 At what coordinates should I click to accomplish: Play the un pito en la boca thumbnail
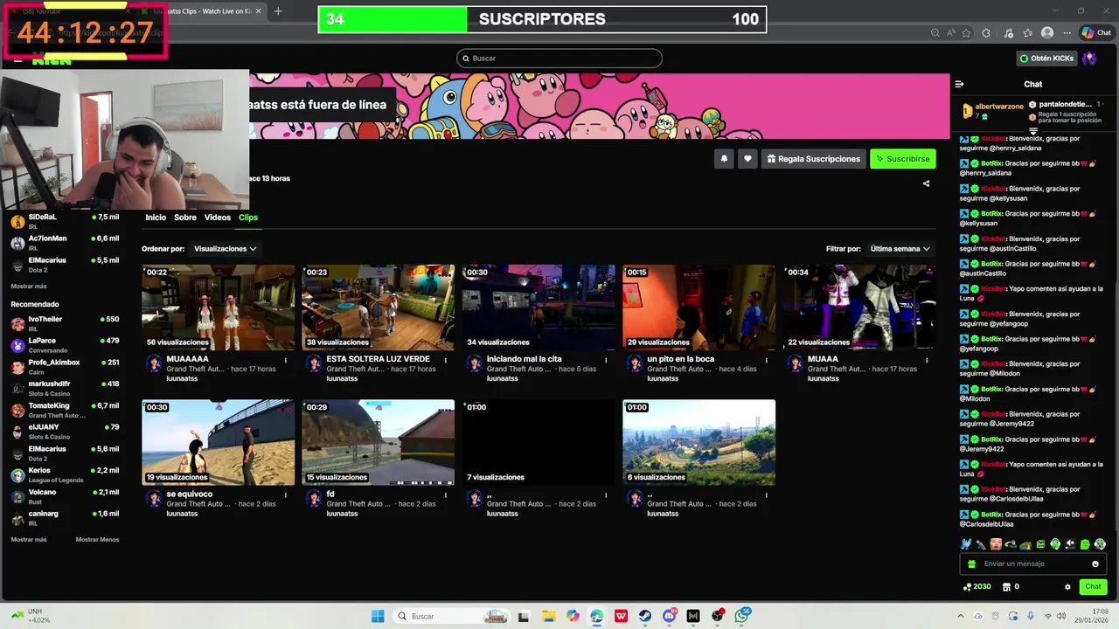click(699, 308)
